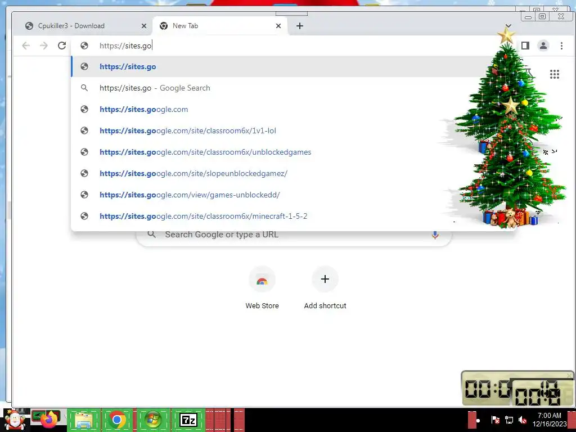Click the digital timer widget display
Viewport: 576px width, 432px height.
click(x=517, y=389)
